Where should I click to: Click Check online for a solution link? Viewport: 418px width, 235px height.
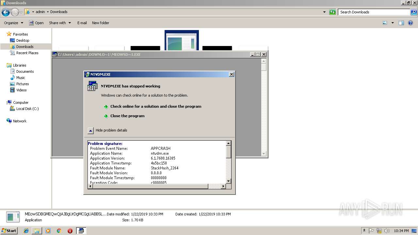click(156, 106)
